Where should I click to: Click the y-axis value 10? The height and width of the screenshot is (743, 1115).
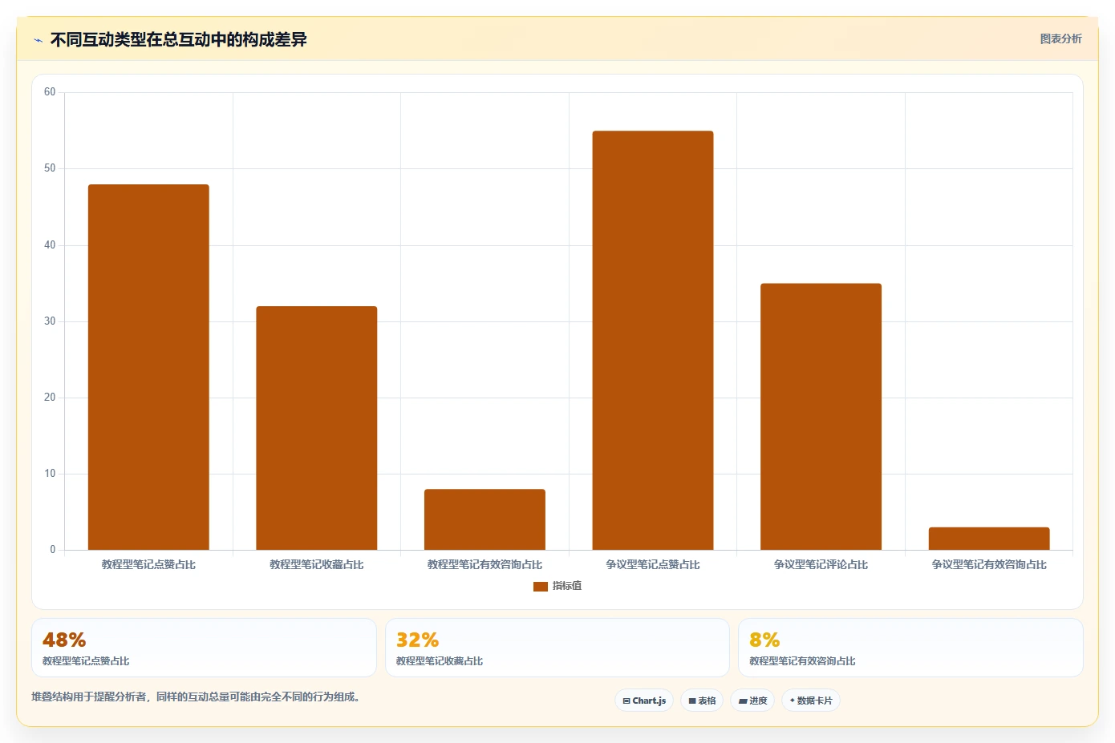pyautogui.click(x=50, y=474)
